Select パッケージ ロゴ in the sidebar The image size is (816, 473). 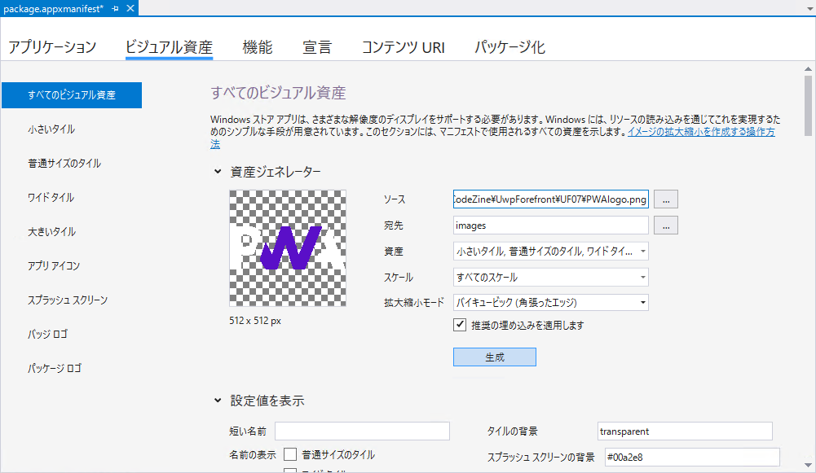[x=54, y=369]
